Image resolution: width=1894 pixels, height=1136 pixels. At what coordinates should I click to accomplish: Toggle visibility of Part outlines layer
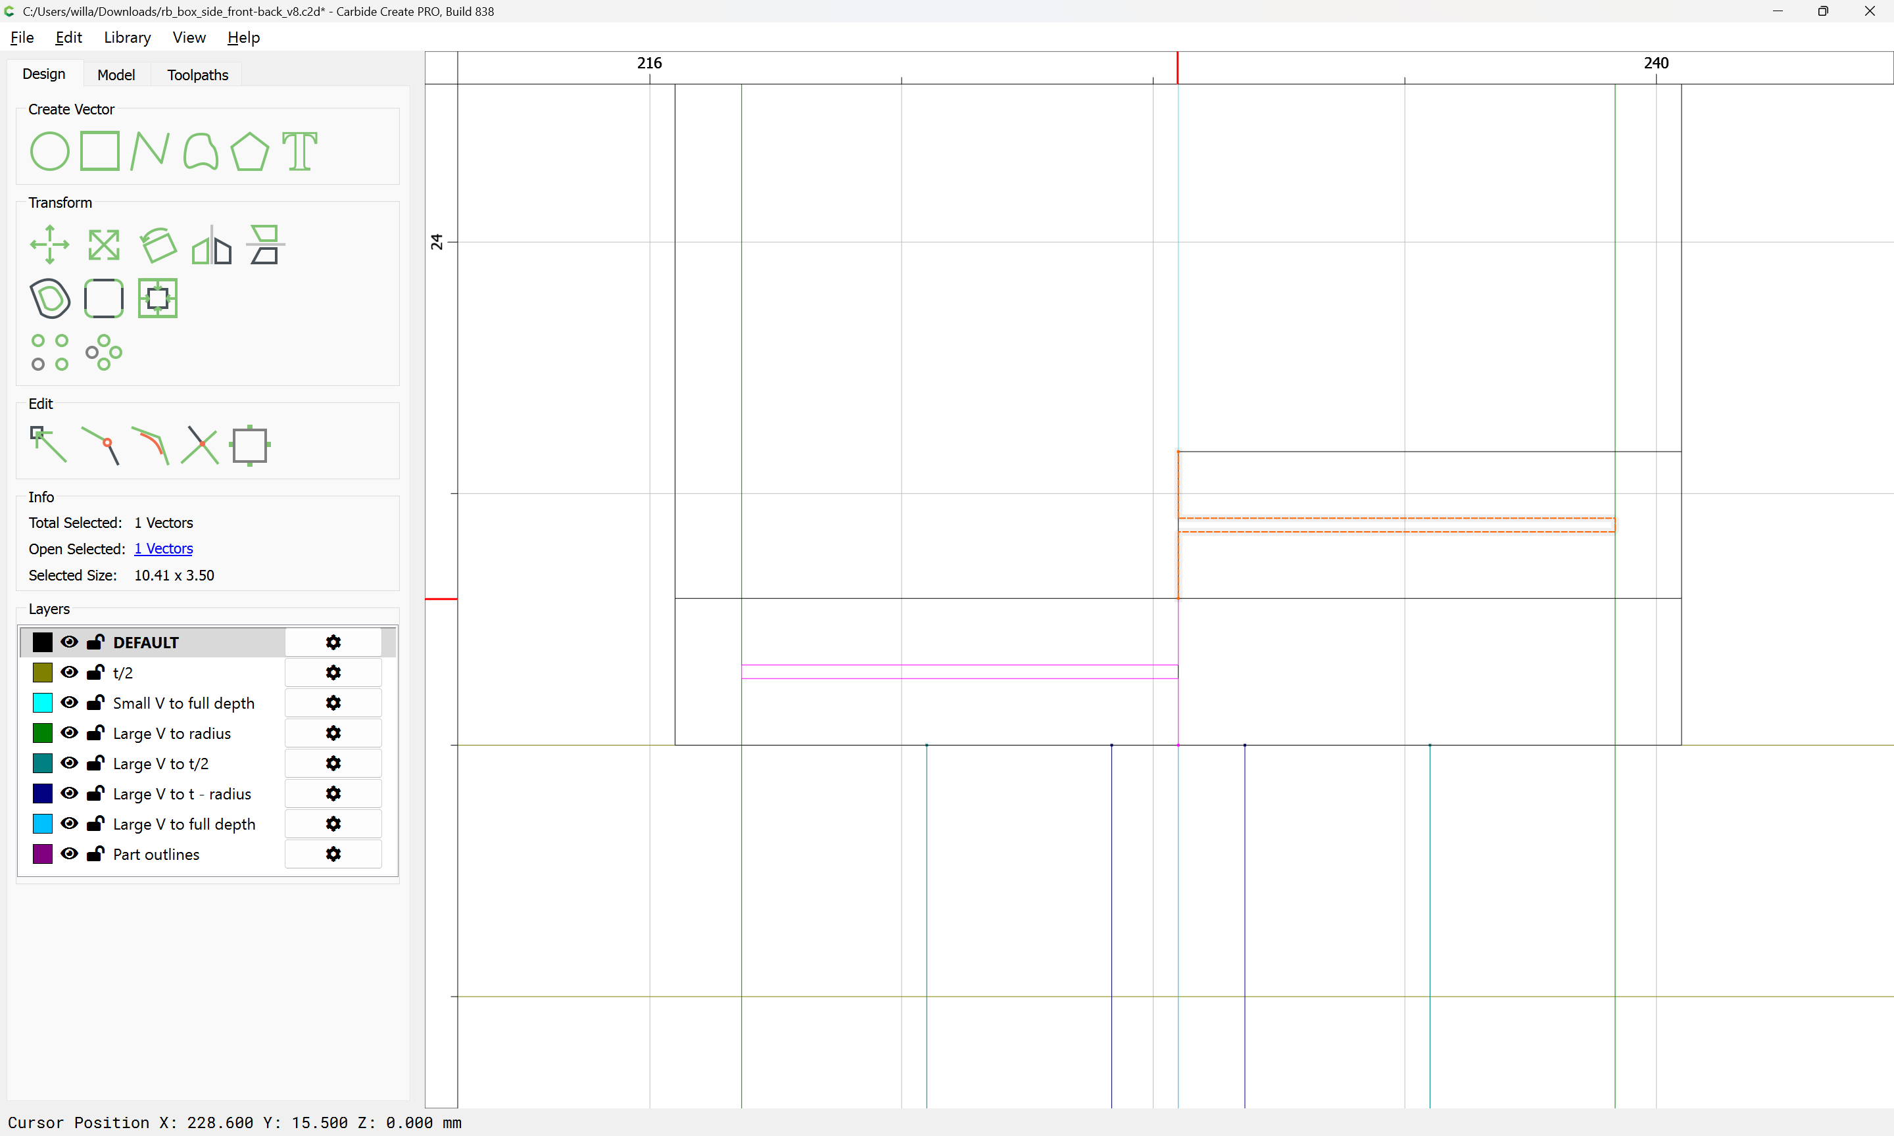click(x=70, y=853)
